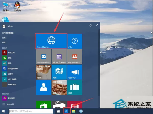The image size is (153, 114).
Task: Open the 旅游 travel suitcase tile
Action: [x=75, y=87]
